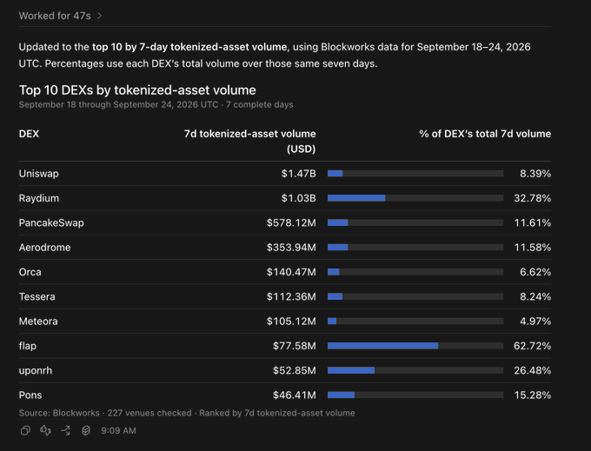Click the $105.12M volume value
The image size is (591, 451).
[291, 322]
